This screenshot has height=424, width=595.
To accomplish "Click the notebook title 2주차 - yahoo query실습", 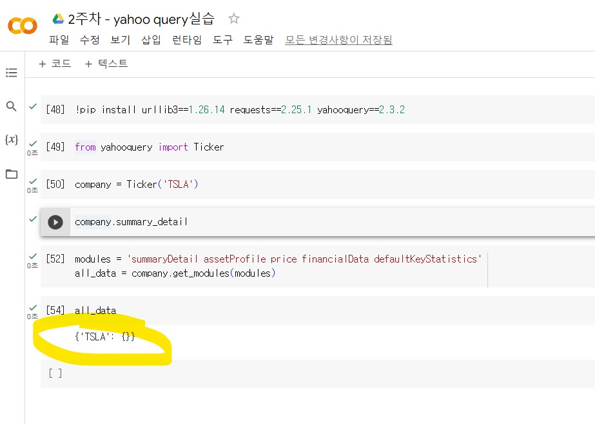I will [141, 19].
